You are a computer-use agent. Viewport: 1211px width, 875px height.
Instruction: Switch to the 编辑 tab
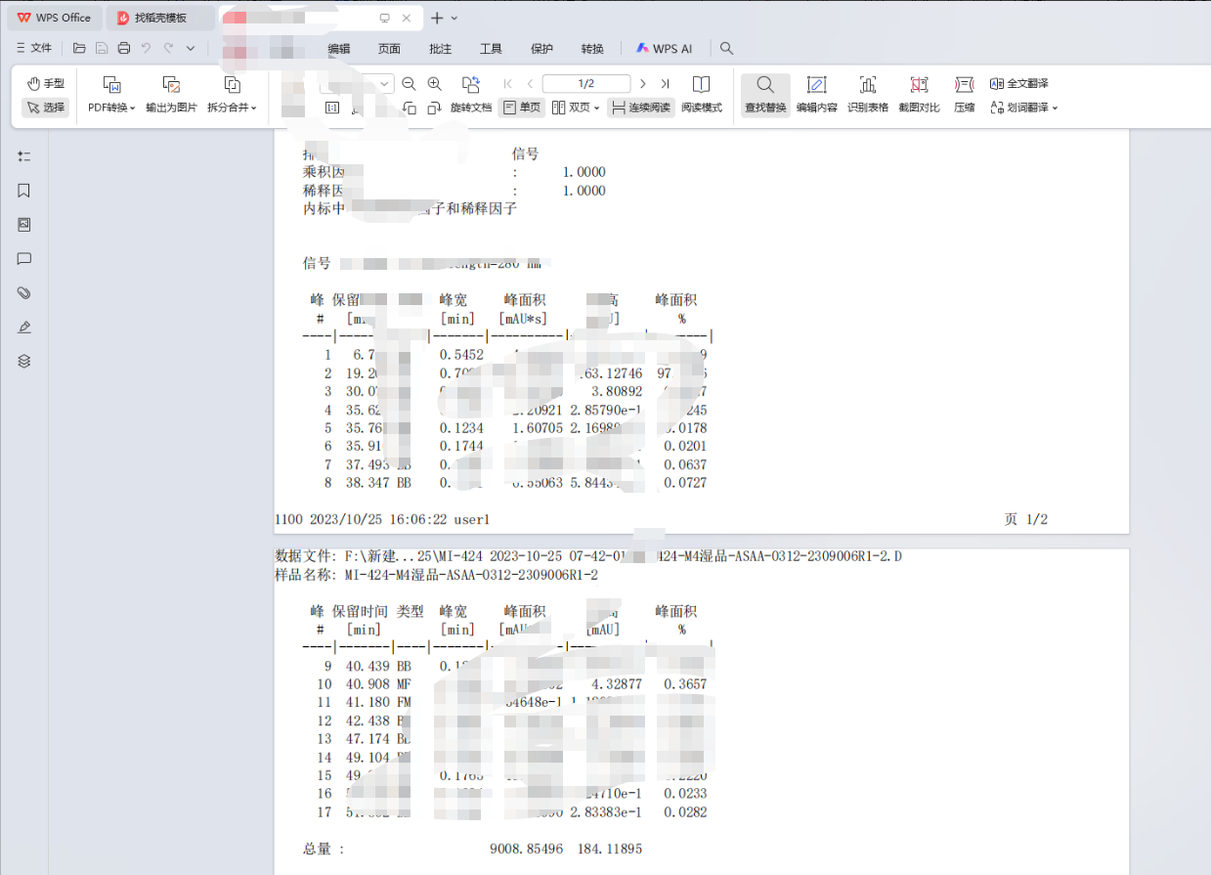[x=338, y=48]
